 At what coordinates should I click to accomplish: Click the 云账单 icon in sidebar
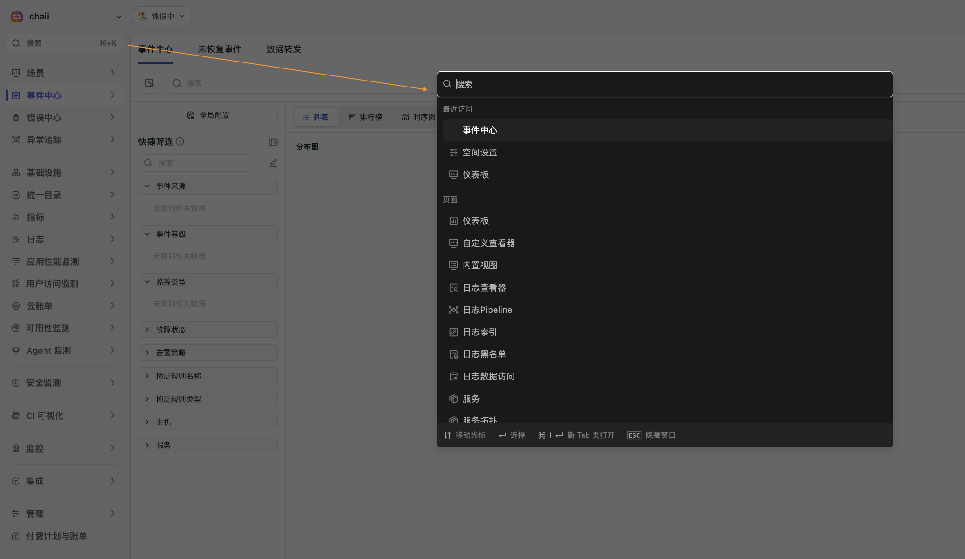pyautogui.click(x=16, y=306)
